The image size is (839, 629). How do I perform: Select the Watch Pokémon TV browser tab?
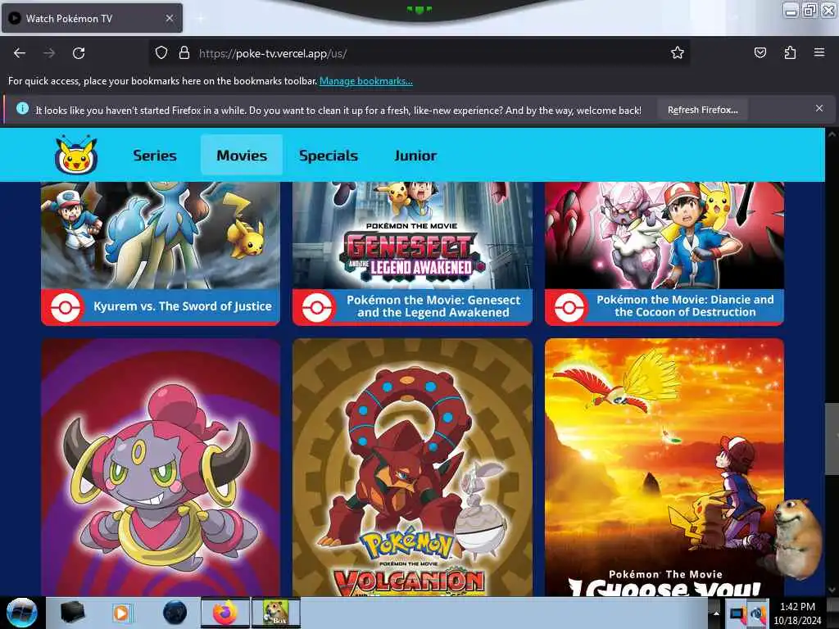pos(92,18)
